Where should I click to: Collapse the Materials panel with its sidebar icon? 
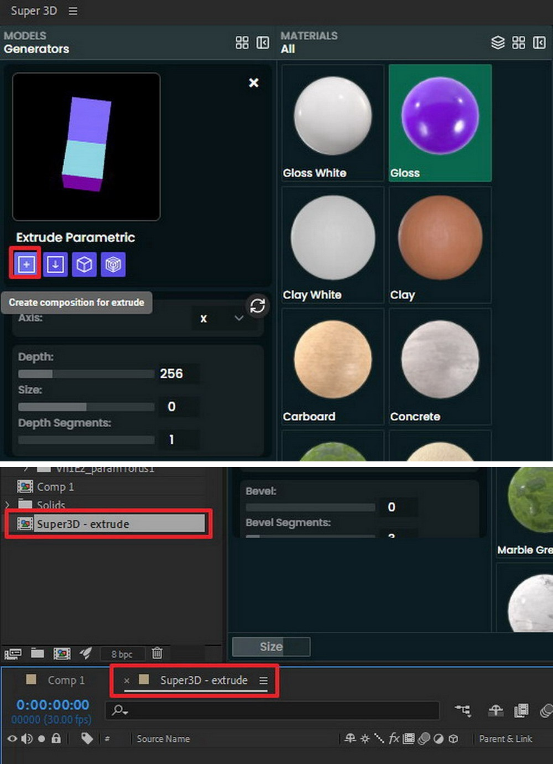[x=539, y=43]
